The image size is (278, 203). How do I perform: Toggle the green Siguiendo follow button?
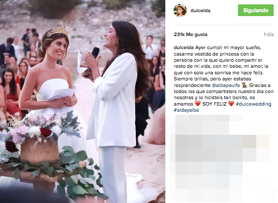pyautogui.click(x=256, y=10)
